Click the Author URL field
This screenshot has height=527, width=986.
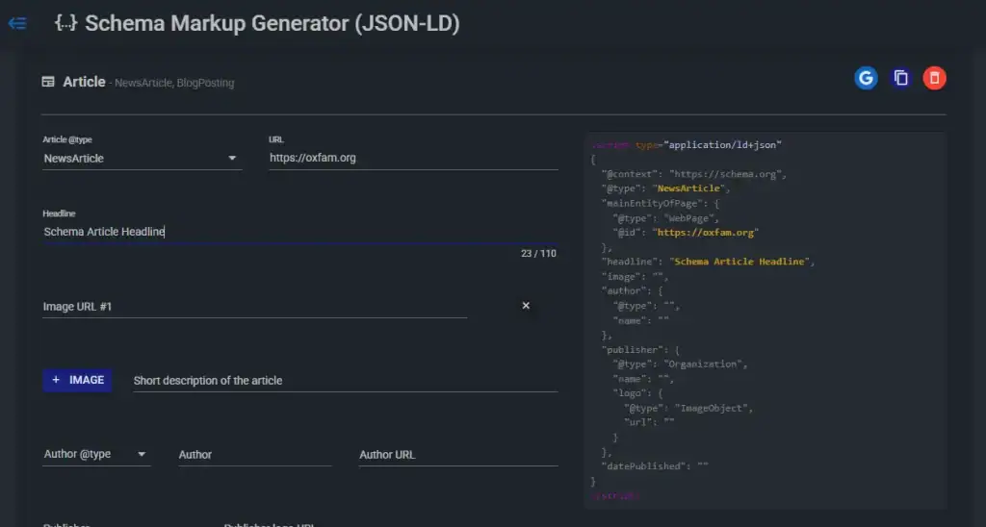[x=458, y=455]
